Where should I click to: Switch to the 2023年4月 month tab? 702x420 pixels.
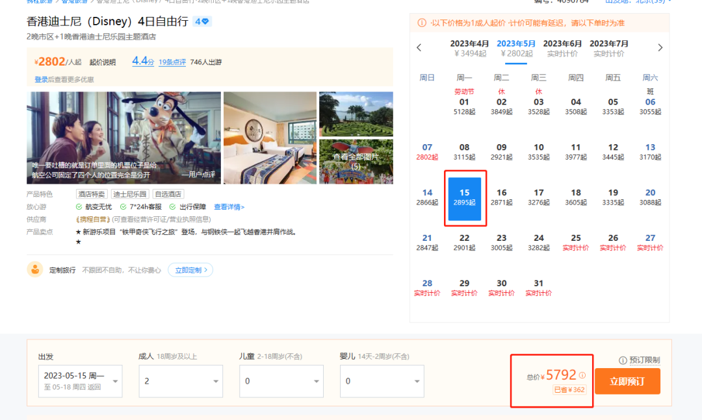click(469, 48)
